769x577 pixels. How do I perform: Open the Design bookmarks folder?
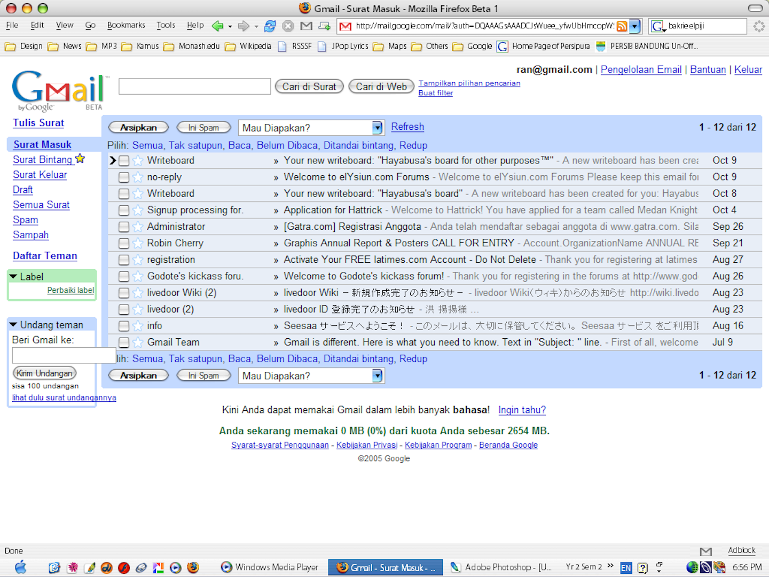coord(23,46)
